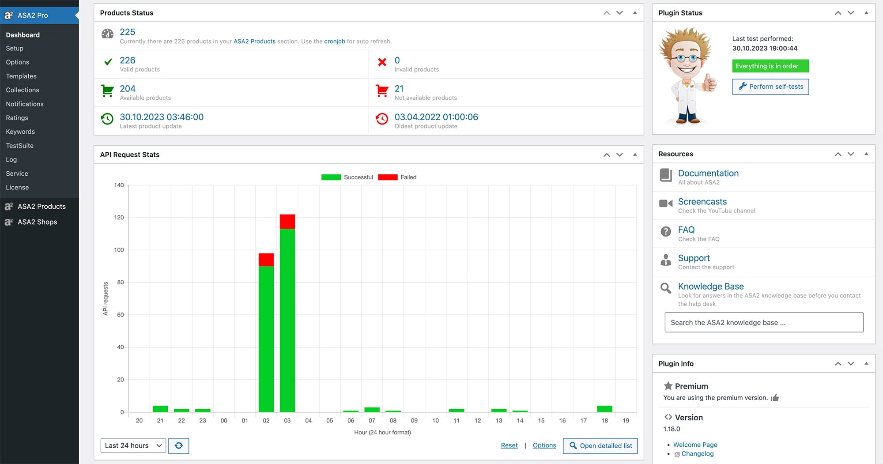The image size is (883, 464).
Task: Click the refresh icon button below the chart
Action: 179,446
